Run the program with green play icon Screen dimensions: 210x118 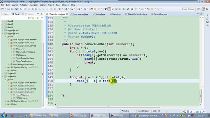66,9
